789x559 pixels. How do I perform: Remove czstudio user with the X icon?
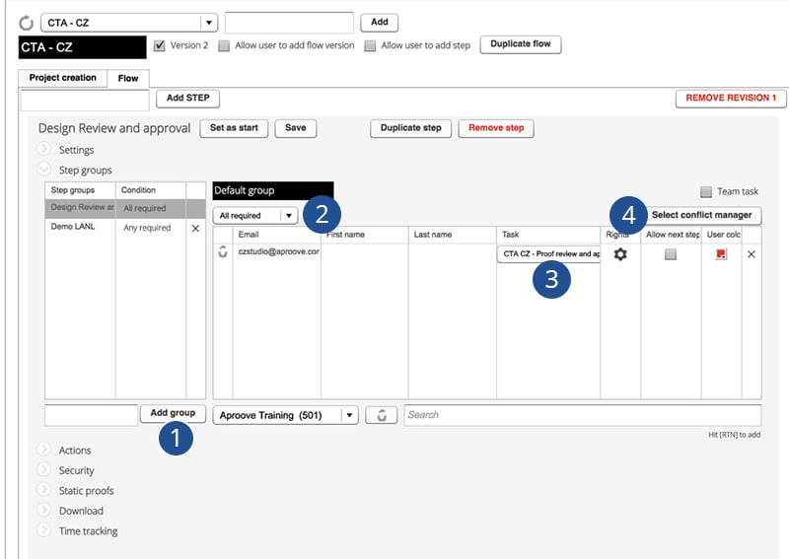pos(752,254)
